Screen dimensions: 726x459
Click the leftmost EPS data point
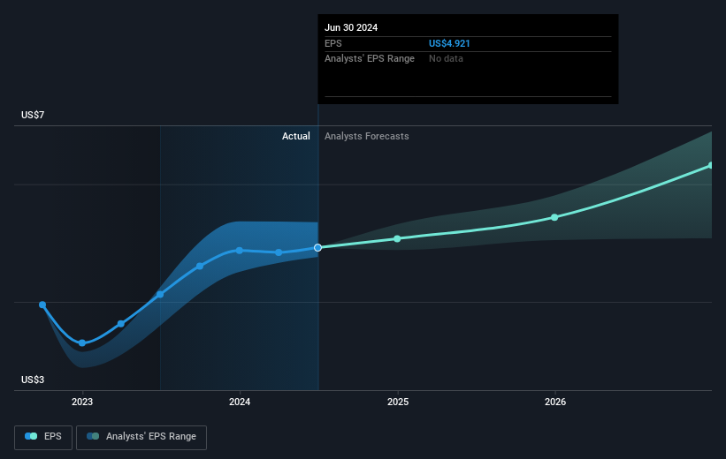tap(42, 305)
